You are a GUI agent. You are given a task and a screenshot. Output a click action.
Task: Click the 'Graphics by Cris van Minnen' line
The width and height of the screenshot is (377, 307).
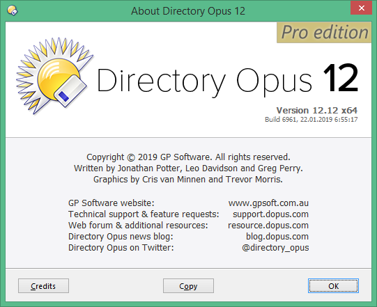[188, 180]
